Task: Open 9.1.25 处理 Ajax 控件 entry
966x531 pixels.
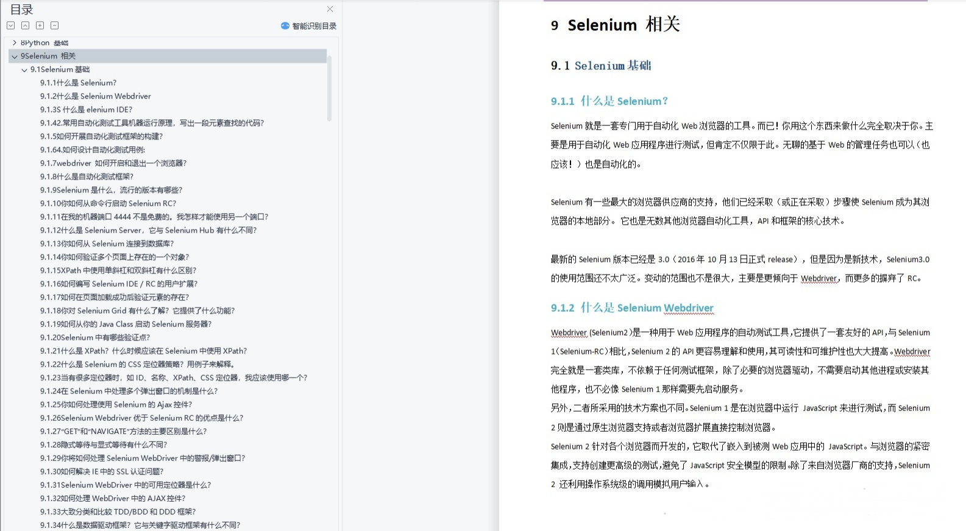Action: coord(116,404)
